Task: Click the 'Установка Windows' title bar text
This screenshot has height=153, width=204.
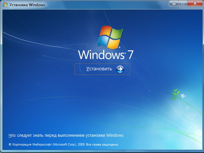Action: 27,5
